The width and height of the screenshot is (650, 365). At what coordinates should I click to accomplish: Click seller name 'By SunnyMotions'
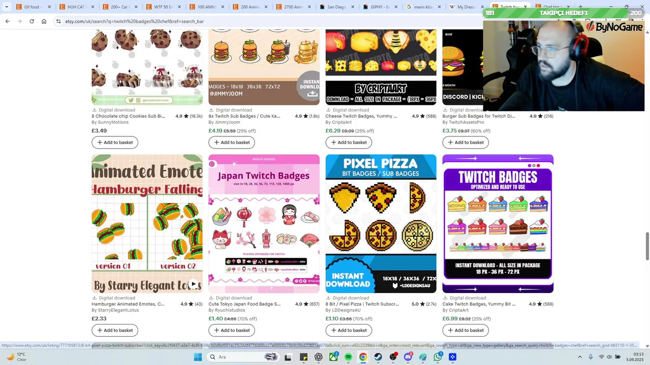tap(110, 122)
